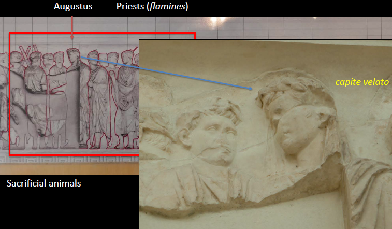Screen dimensions: 392x229
Task: Click the 'Sacrificial animals' caption
Action: 43,183
